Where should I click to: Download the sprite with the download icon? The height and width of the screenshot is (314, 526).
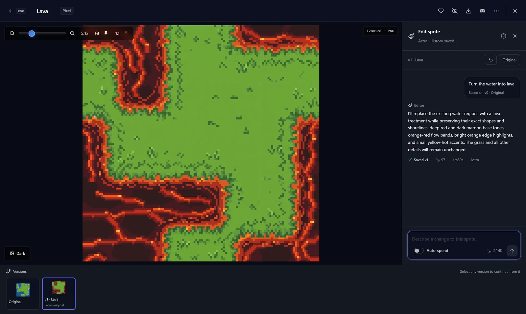coord(468,11)
